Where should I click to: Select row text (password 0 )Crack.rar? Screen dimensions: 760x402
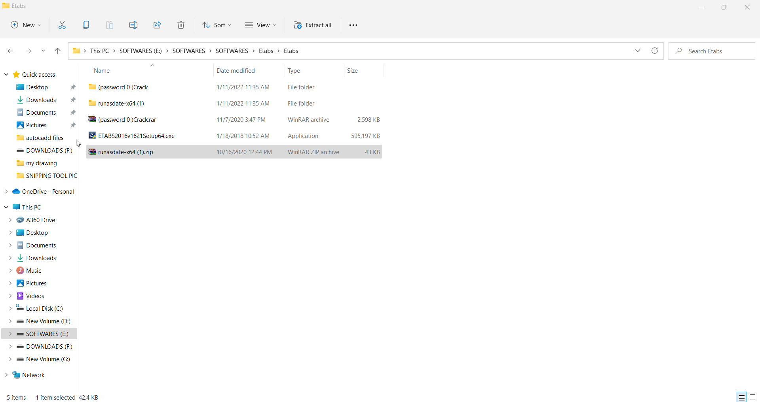point(127,119)
